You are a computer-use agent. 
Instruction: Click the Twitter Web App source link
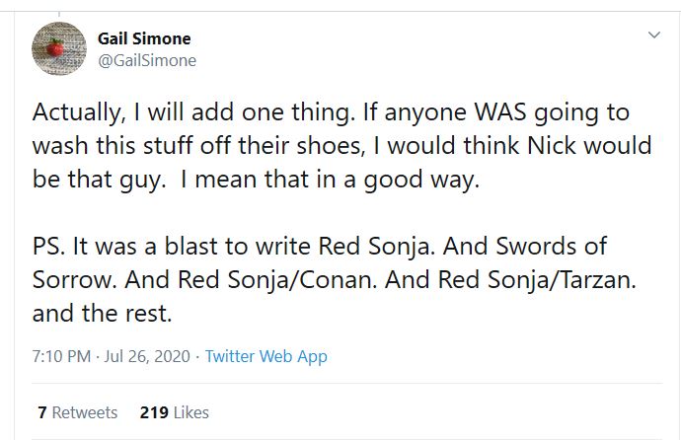pyautogui.click(x=265, y=356)
